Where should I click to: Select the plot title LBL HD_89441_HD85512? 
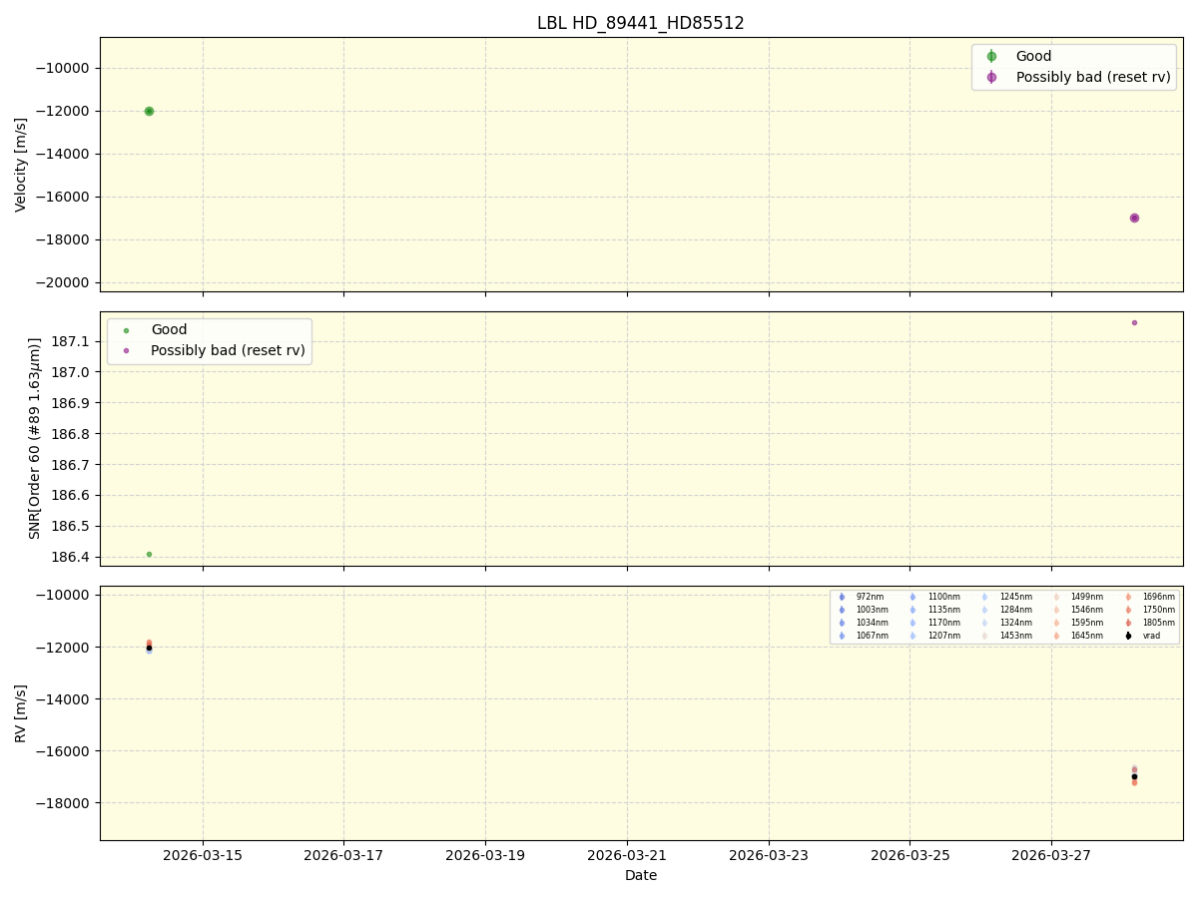pos(639,19)
